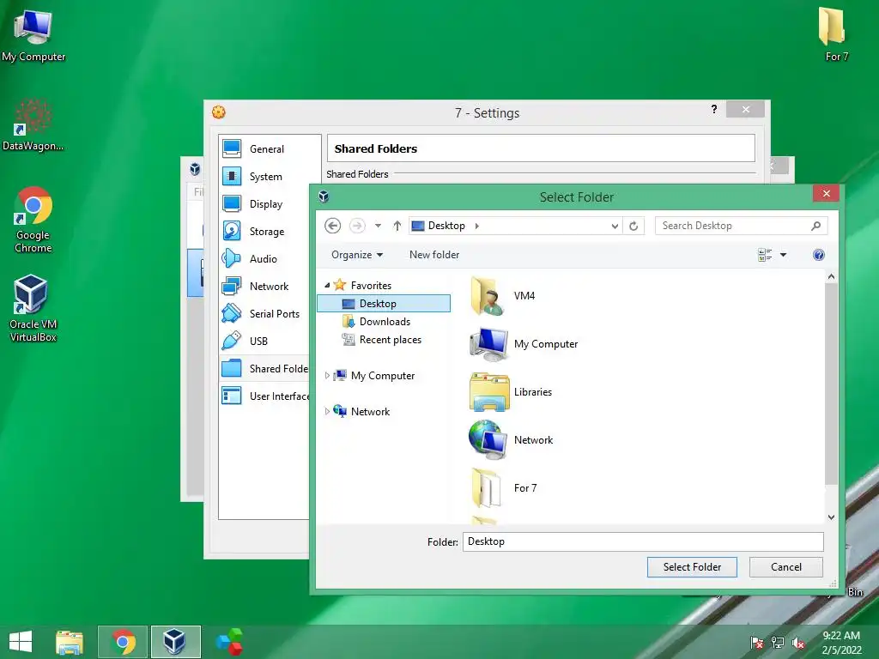Image resolution: width=879 pixels, height=659 pixels.
Task: Expand the Desktop breadcrumb arrow
Action: tap(477, 226)
